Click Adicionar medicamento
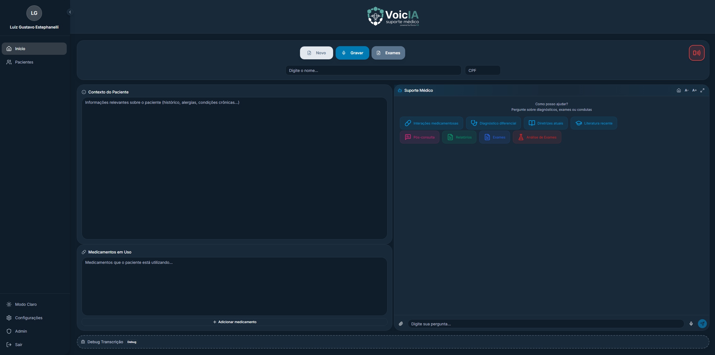The image size is (715, 355). point(234,322)
